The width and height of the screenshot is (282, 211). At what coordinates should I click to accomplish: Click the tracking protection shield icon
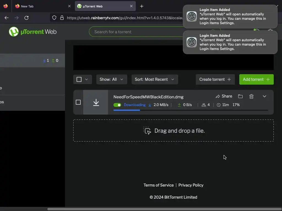coord(54,18)
